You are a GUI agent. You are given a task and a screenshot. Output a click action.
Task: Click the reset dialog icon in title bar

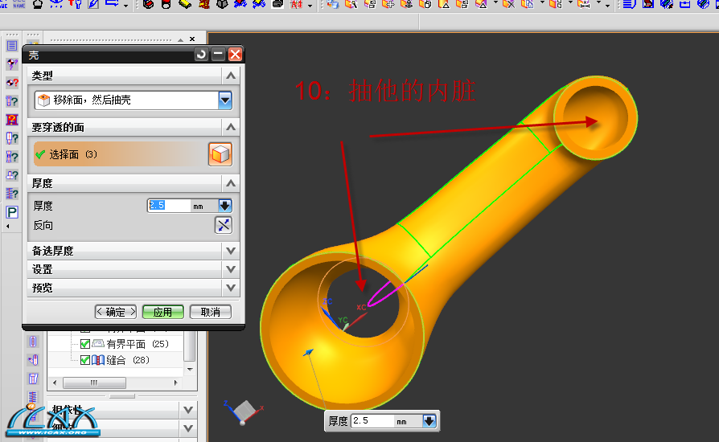201,55
